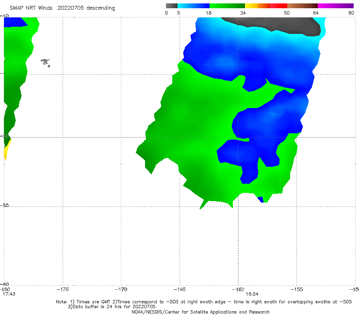Click the '17:43' swath time label
The height and width of the screenshot is (315, 359).
(x=9, y=294)
